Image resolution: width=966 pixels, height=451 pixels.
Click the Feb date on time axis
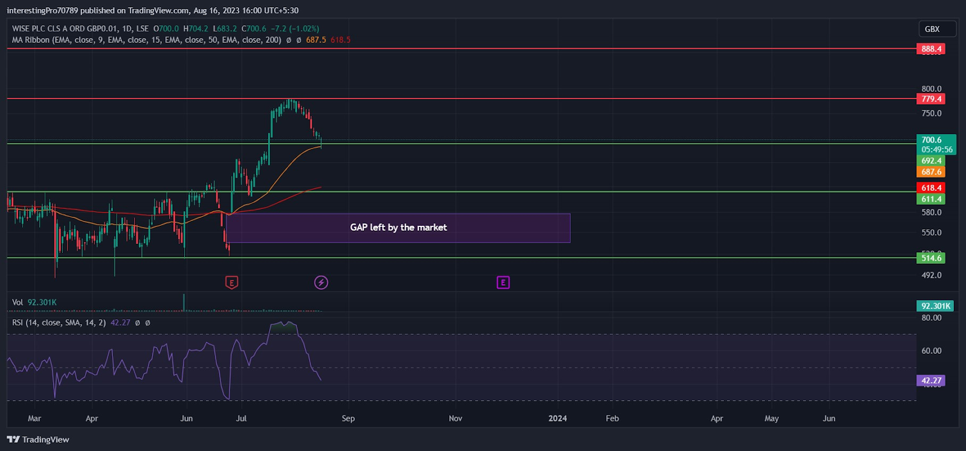pos(612,418)
